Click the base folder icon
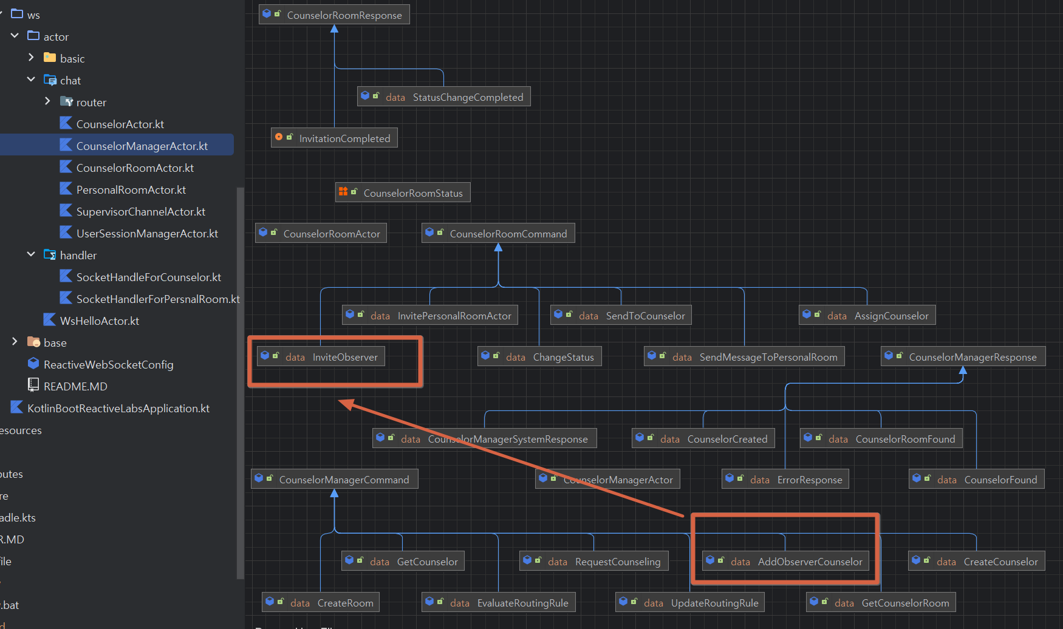The image size is (1063, 629). [x=34, y=342]
